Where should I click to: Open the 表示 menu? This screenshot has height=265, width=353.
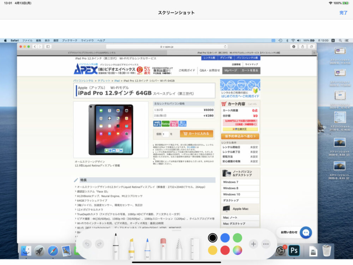coord(47,41)
